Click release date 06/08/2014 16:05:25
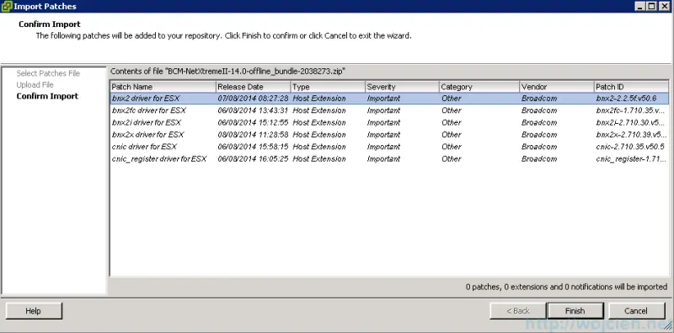 pyautogui.click(x=253, y=158)
